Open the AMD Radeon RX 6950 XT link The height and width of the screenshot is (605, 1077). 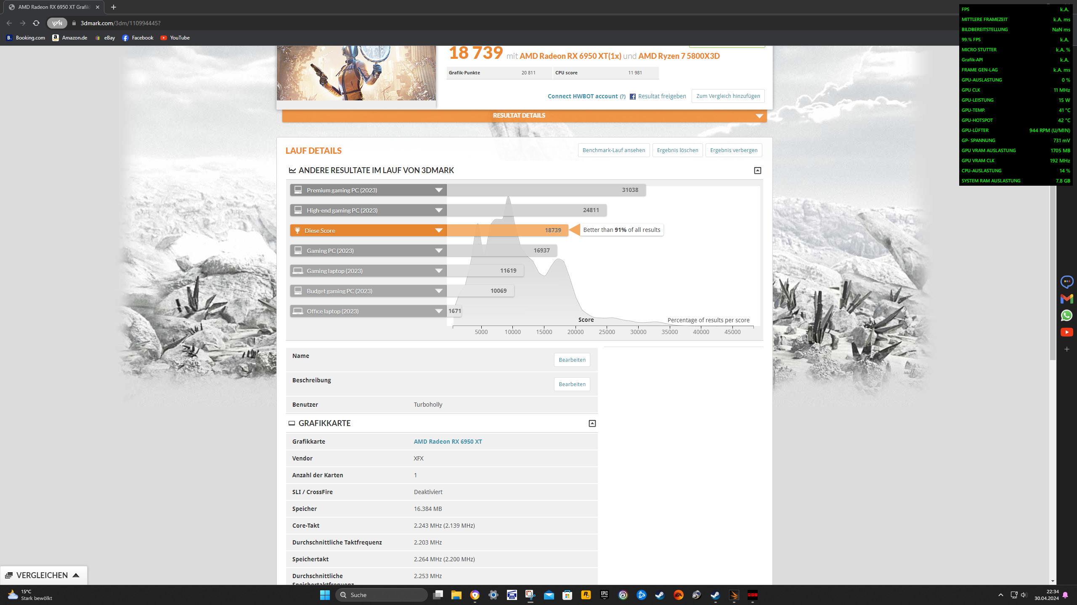(x=448, y=442)
